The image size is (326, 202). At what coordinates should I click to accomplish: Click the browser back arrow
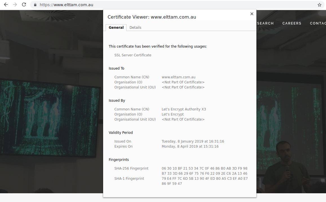point(6,5)
